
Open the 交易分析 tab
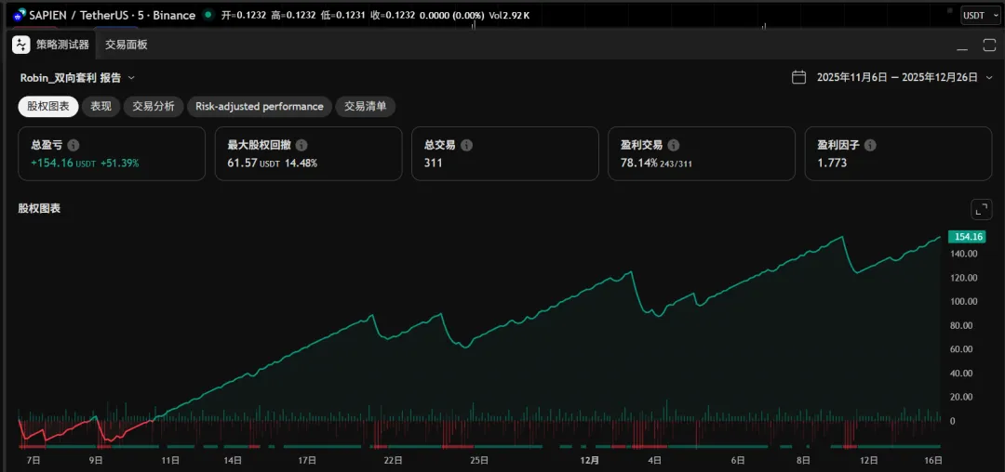click(153, 107)
